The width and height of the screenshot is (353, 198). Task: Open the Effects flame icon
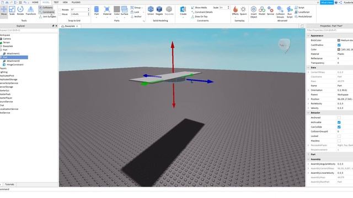click(236, 10)
